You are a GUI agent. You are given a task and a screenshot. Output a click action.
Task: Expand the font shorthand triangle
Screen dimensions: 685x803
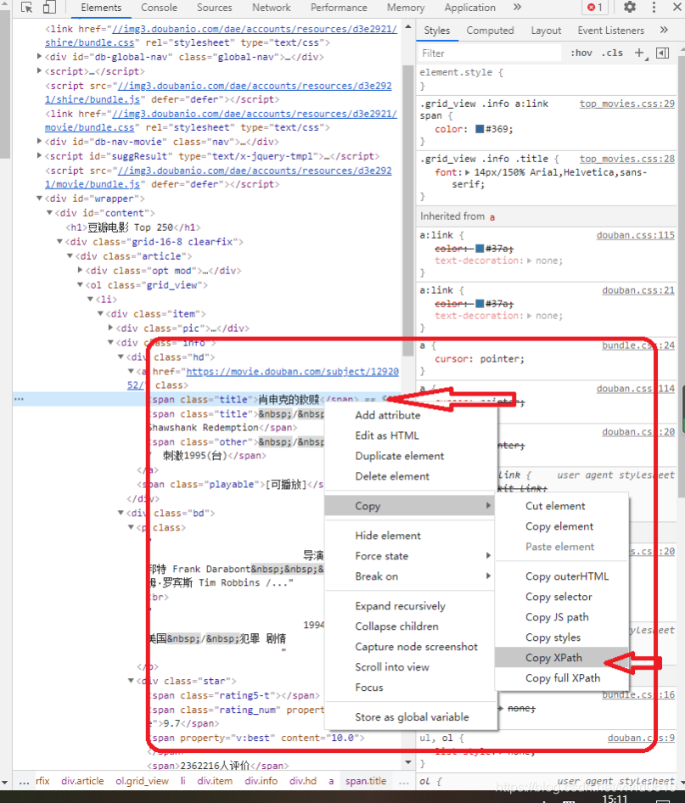coord(467,172)
